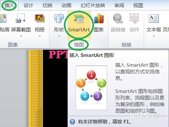Expand the 相册 dropdown arrow

pyautogui.click(x=40, y=36)
